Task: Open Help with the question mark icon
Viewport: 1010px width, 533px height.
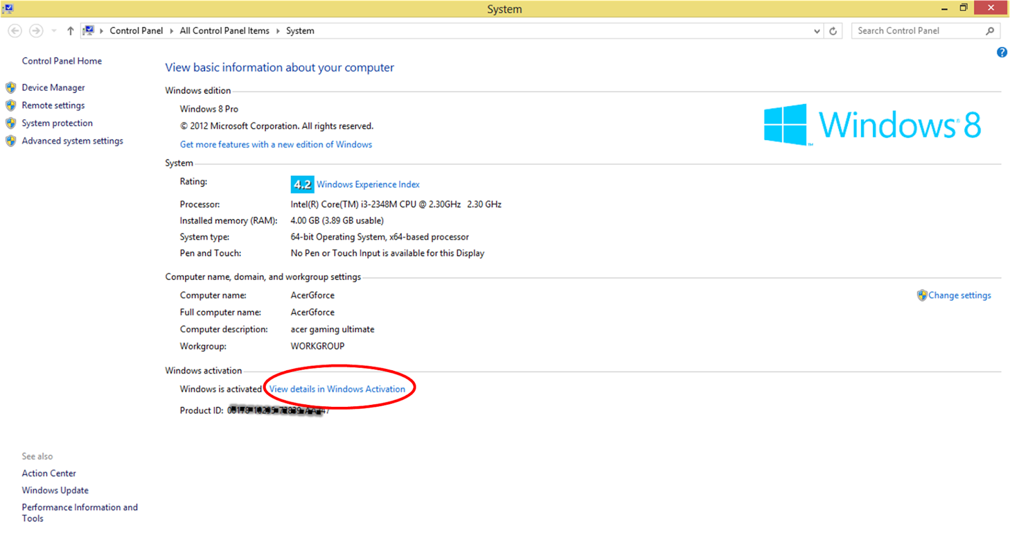Action: pos(1002,52)
